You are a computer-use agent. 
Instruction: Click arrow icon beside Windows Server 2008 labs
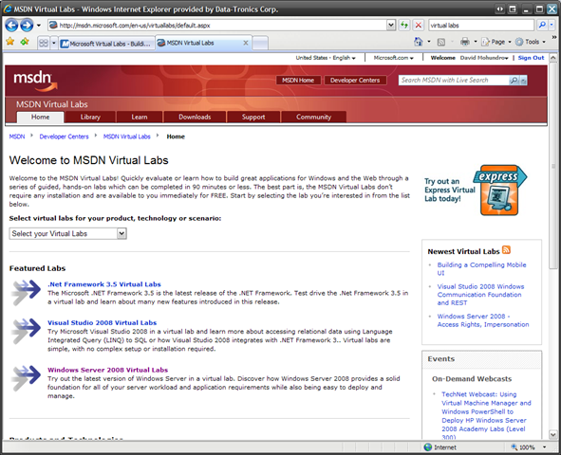(26, 378)
